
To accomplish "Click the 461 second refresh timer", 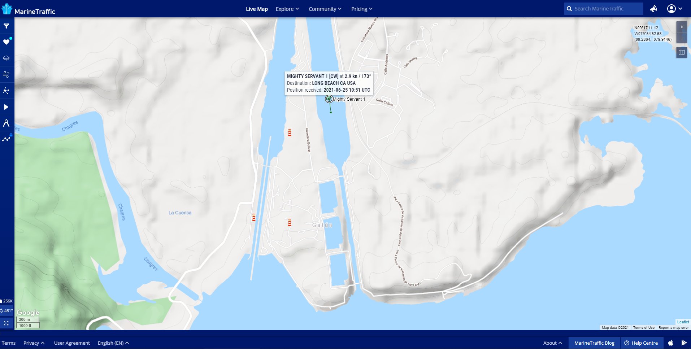I will click(x=6, y=311).
